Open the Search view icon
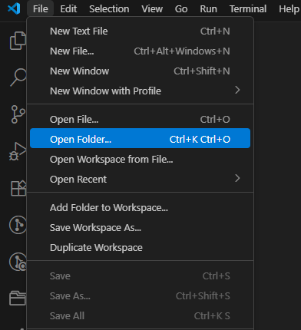The width and height of the screenshot is (301, 330). tap(18, 78)
